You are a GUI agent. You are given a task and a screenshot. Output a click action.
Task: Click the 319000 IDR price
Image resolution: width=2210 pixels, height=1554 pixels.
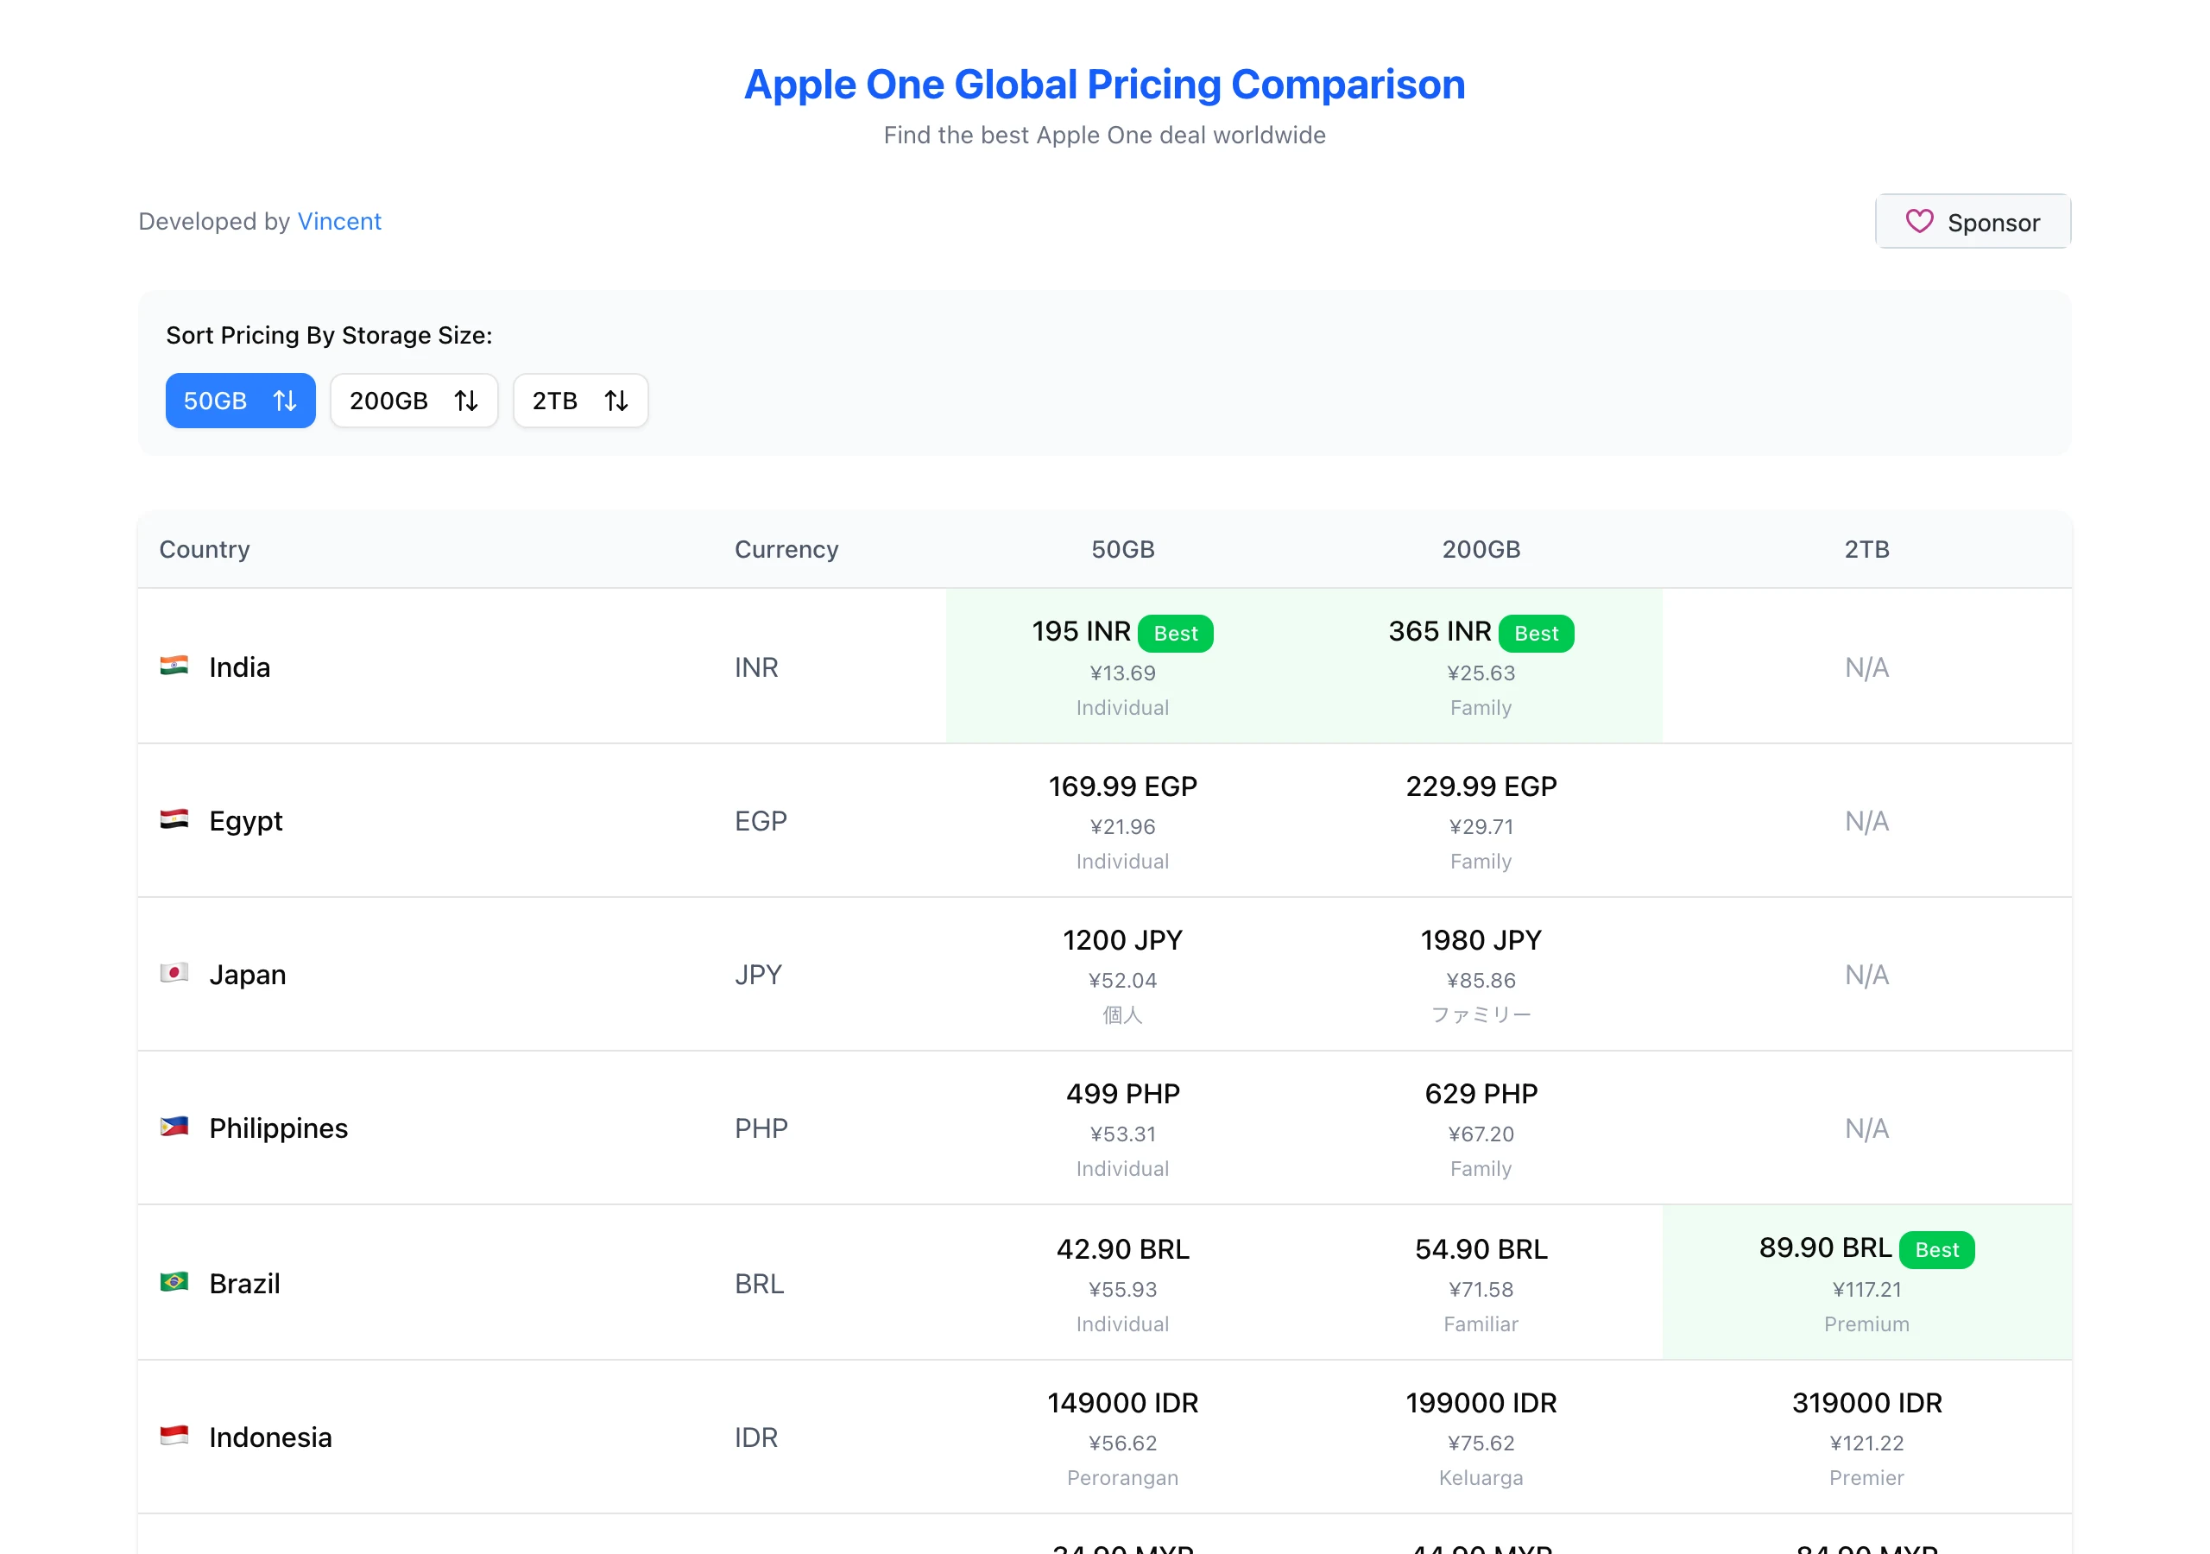tap(1866, 1403)
